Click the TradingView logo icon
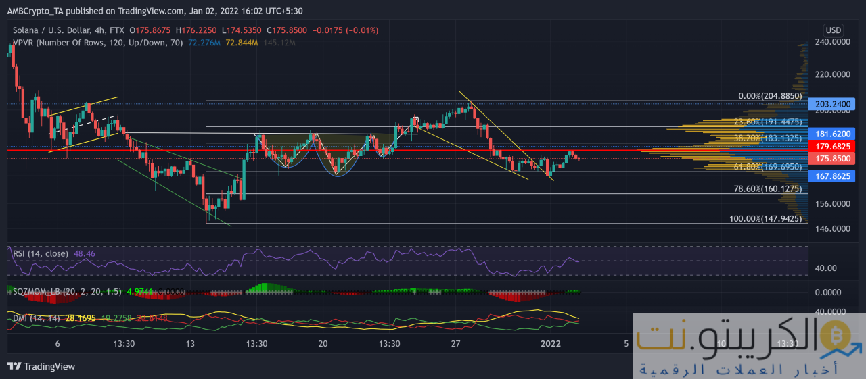This screenshot has width=866, height=379. (x=14, y=367)
